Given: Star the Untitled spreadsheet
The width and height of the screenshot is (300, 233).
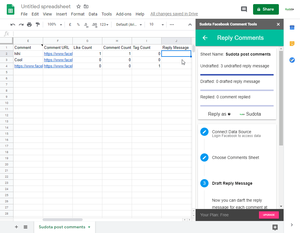Looking at the screenshot, I should (x=78, y=6).
